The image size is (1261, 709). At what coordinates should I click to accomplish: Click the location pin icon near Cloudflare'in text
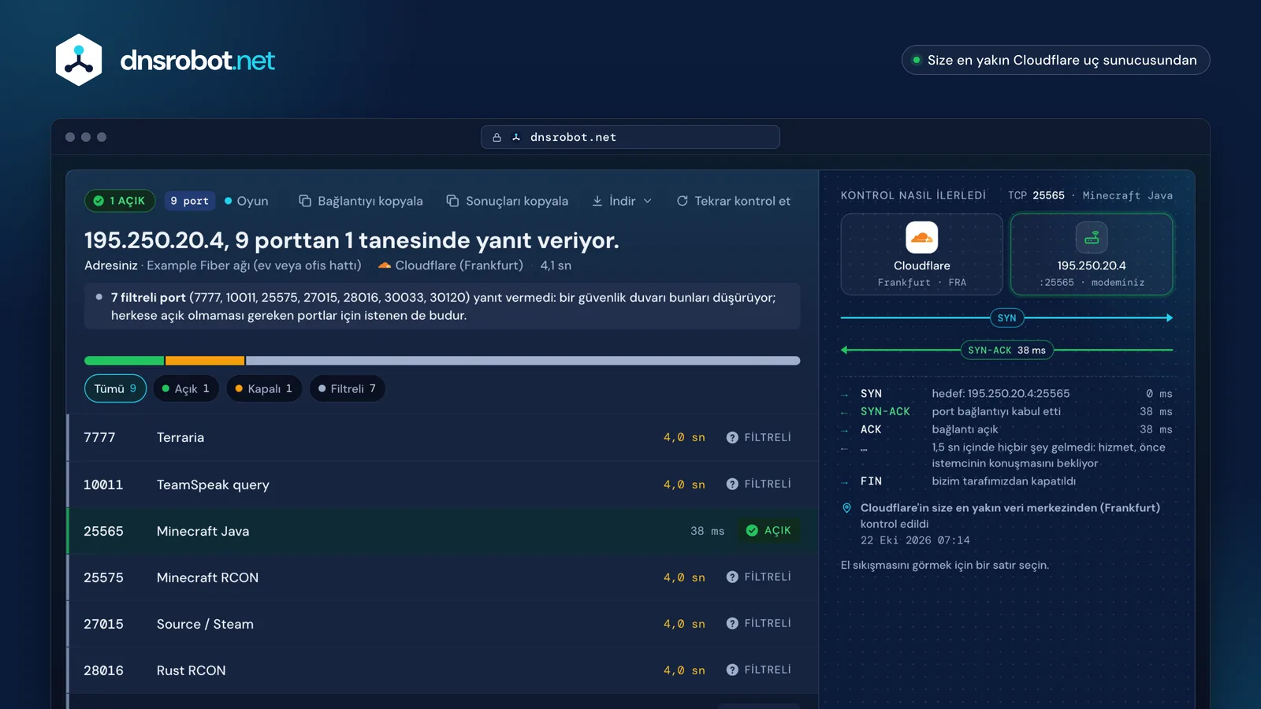coord(846,508)
